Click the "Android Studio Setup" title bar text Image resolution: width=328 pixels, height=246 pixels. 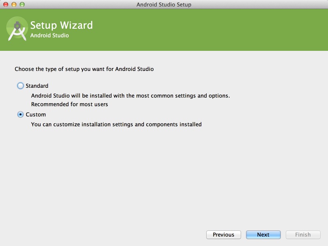[164, 5]
